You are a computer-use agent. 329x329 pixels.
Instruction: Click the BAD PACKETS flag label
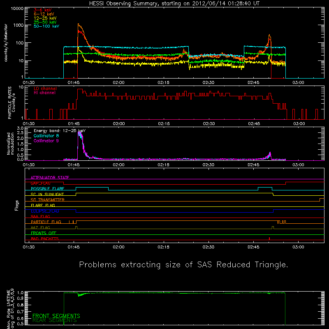pos(45,239)
